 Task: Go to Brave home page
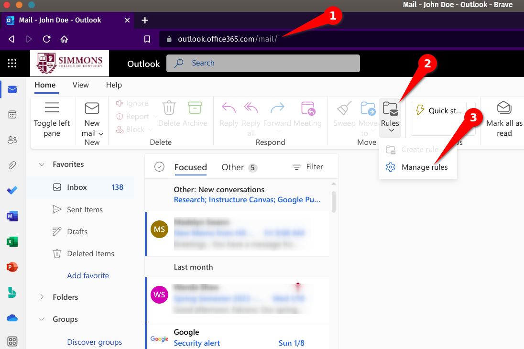click(64, 39)
